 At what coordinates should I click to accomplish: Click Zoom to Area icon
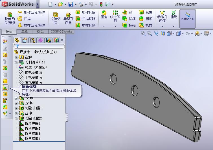[150, 33]
